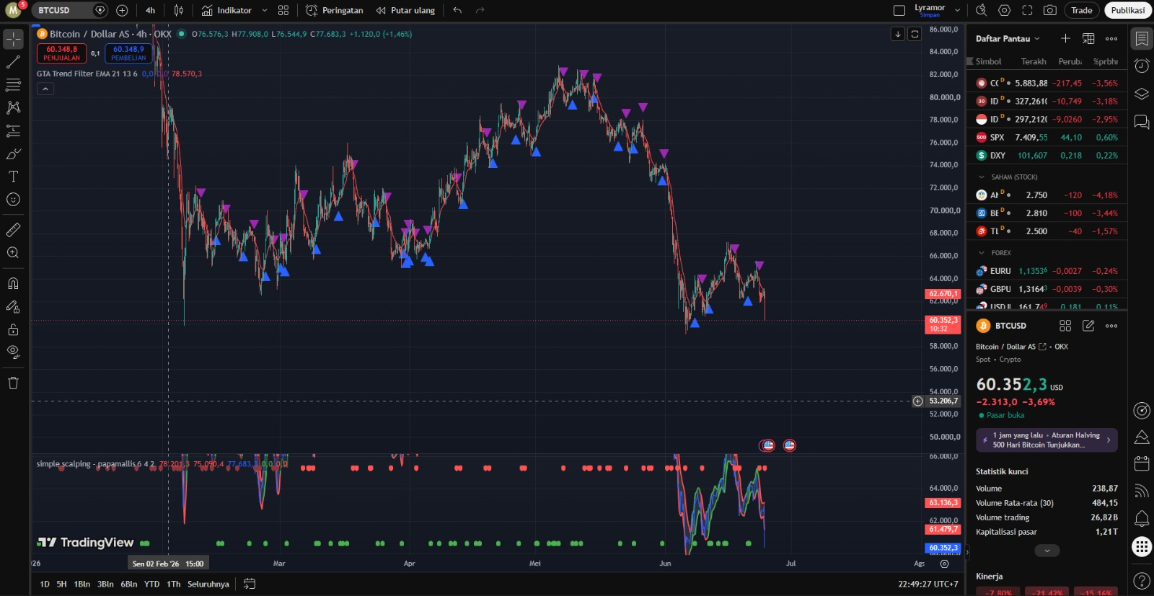
Task: Collapse the FOREX watchlist section
Action: coord(981,253)
